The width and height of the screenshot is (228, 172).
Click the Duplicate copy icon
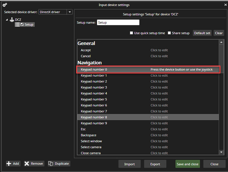click(51, 164)
